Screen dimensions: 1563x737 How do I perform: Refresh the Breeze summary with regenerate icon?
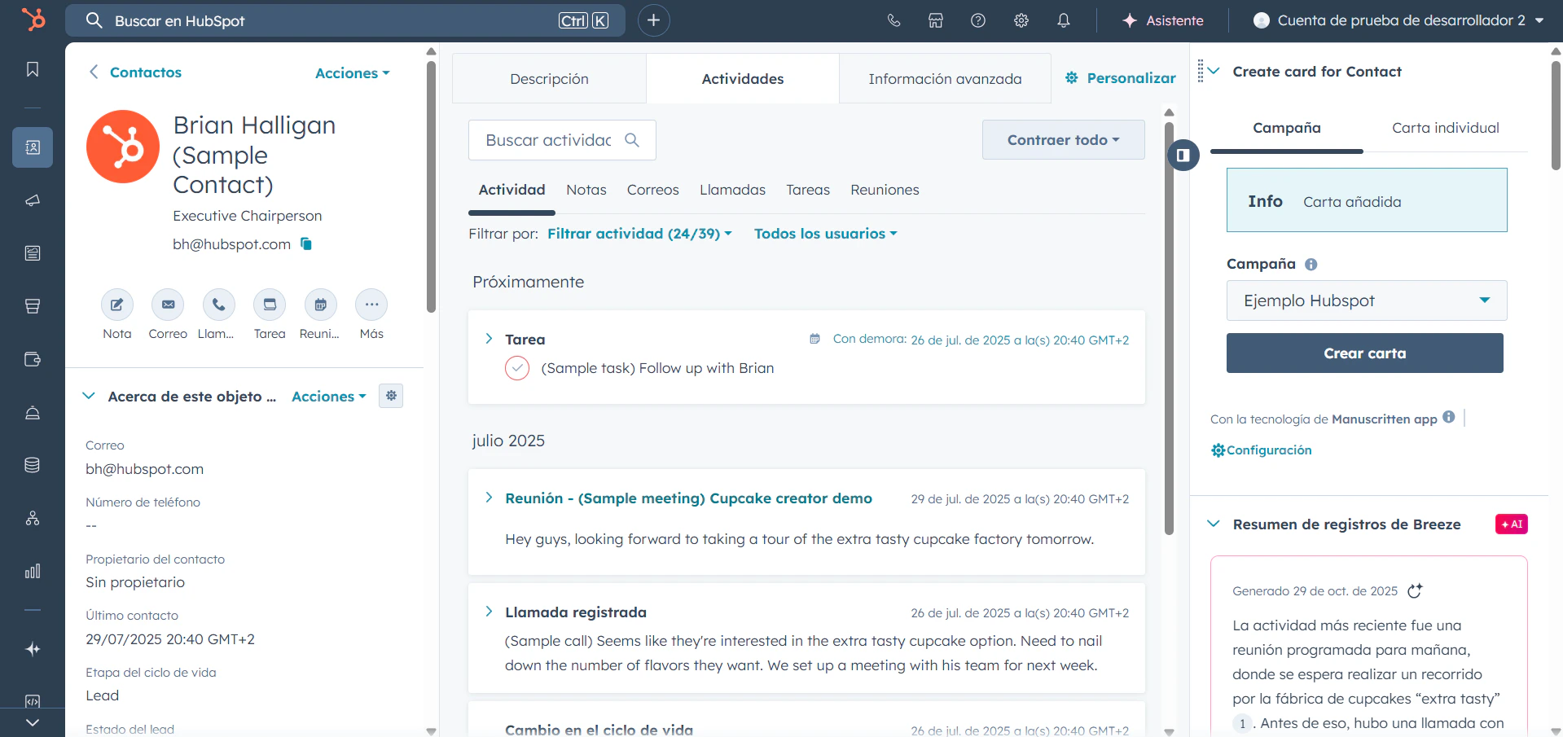pos(1415,591)
